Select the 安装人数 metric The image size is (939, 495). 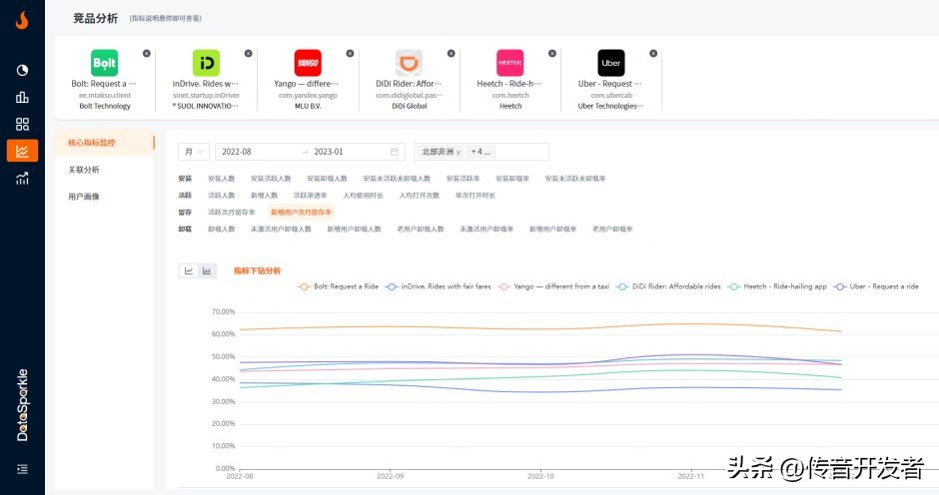(221, 179)
